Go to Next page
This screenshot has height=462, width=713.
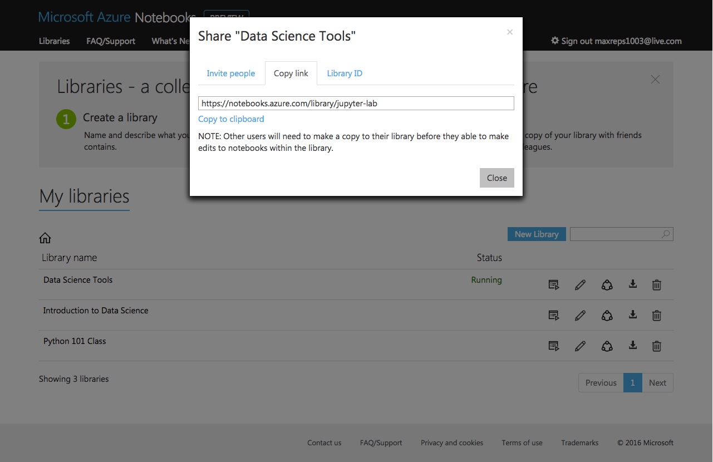[x=657, y=383]
